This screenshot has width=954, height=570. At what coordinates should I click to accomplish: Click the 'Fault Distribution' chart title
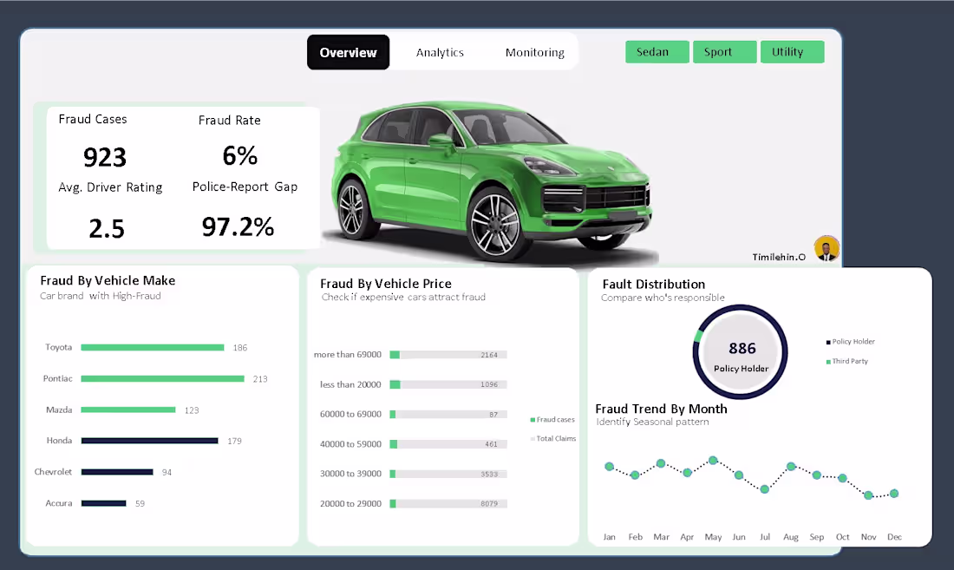653,284
